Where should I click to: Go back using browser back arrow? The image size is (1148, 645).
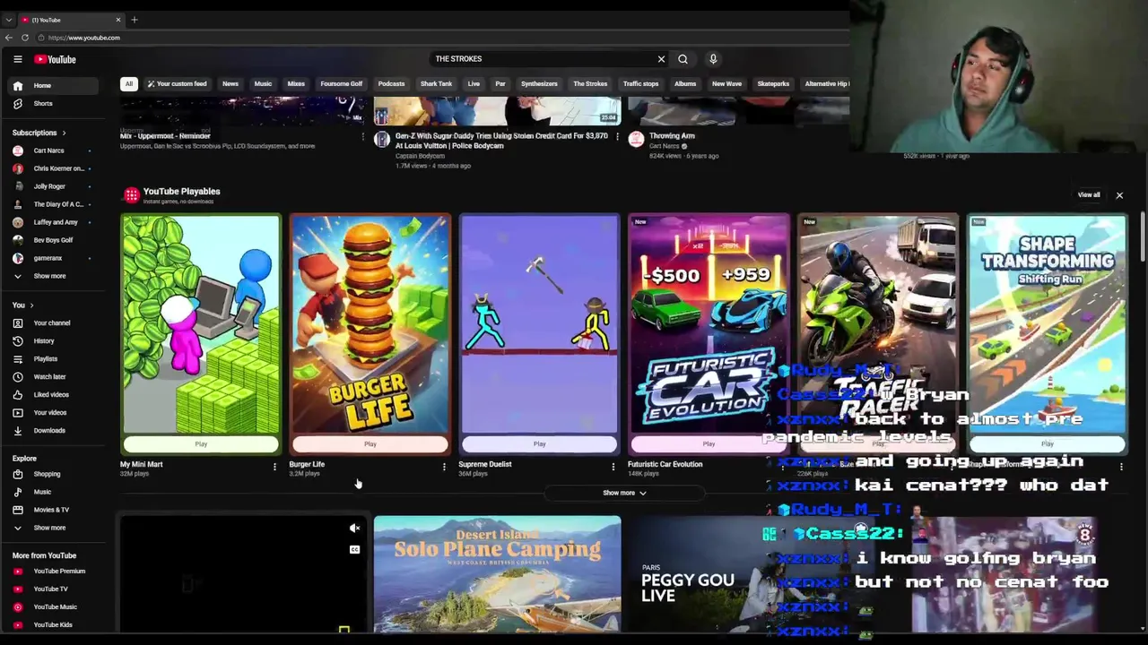click(8, 38)
